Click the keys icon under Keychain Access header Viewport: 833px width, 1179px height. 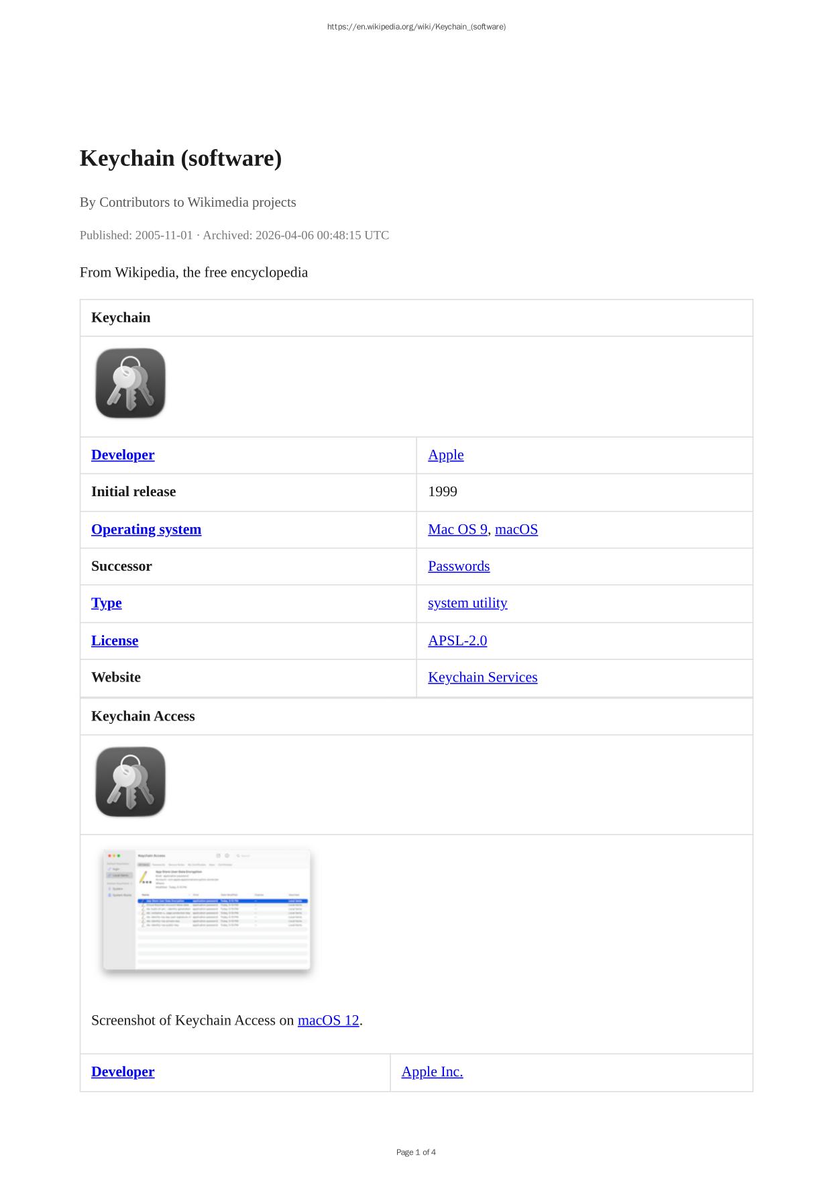pyautogui.click(x=130, y=782)
